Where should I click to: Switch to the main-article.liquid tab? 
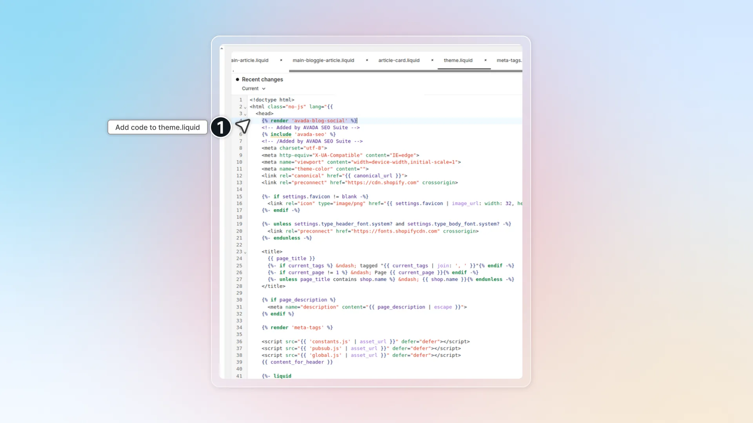(250, 60)
